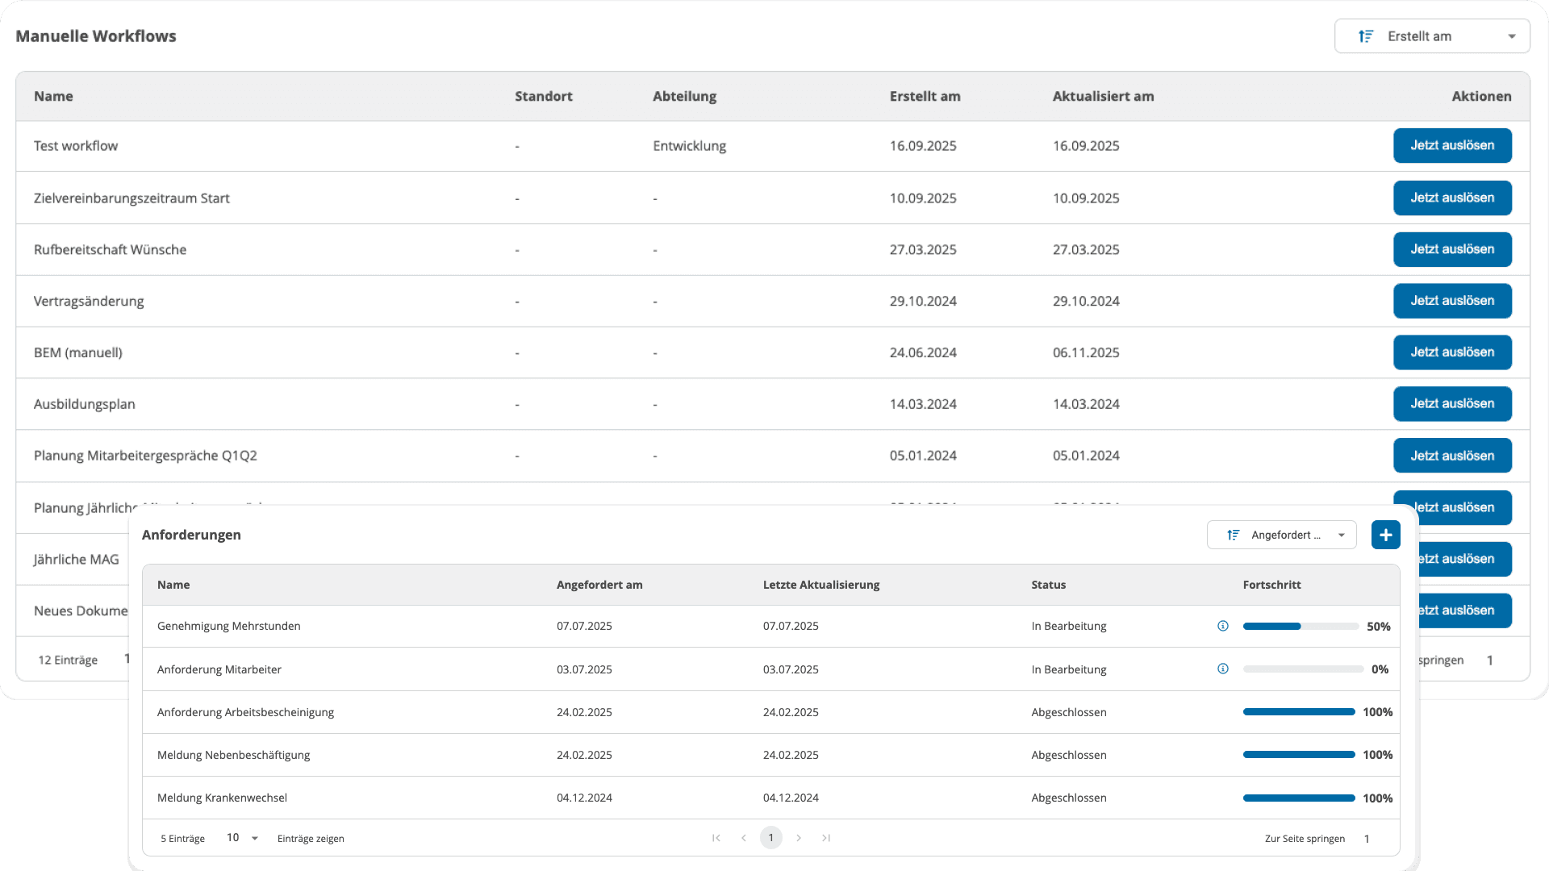Click the Genehmigung Mehrstunden 50% progress bar

(1301, 627)
